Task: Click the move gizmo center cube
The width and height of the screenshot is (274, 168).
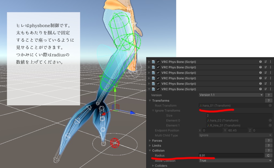Action: pyautogui.click(x=116, y=107)
